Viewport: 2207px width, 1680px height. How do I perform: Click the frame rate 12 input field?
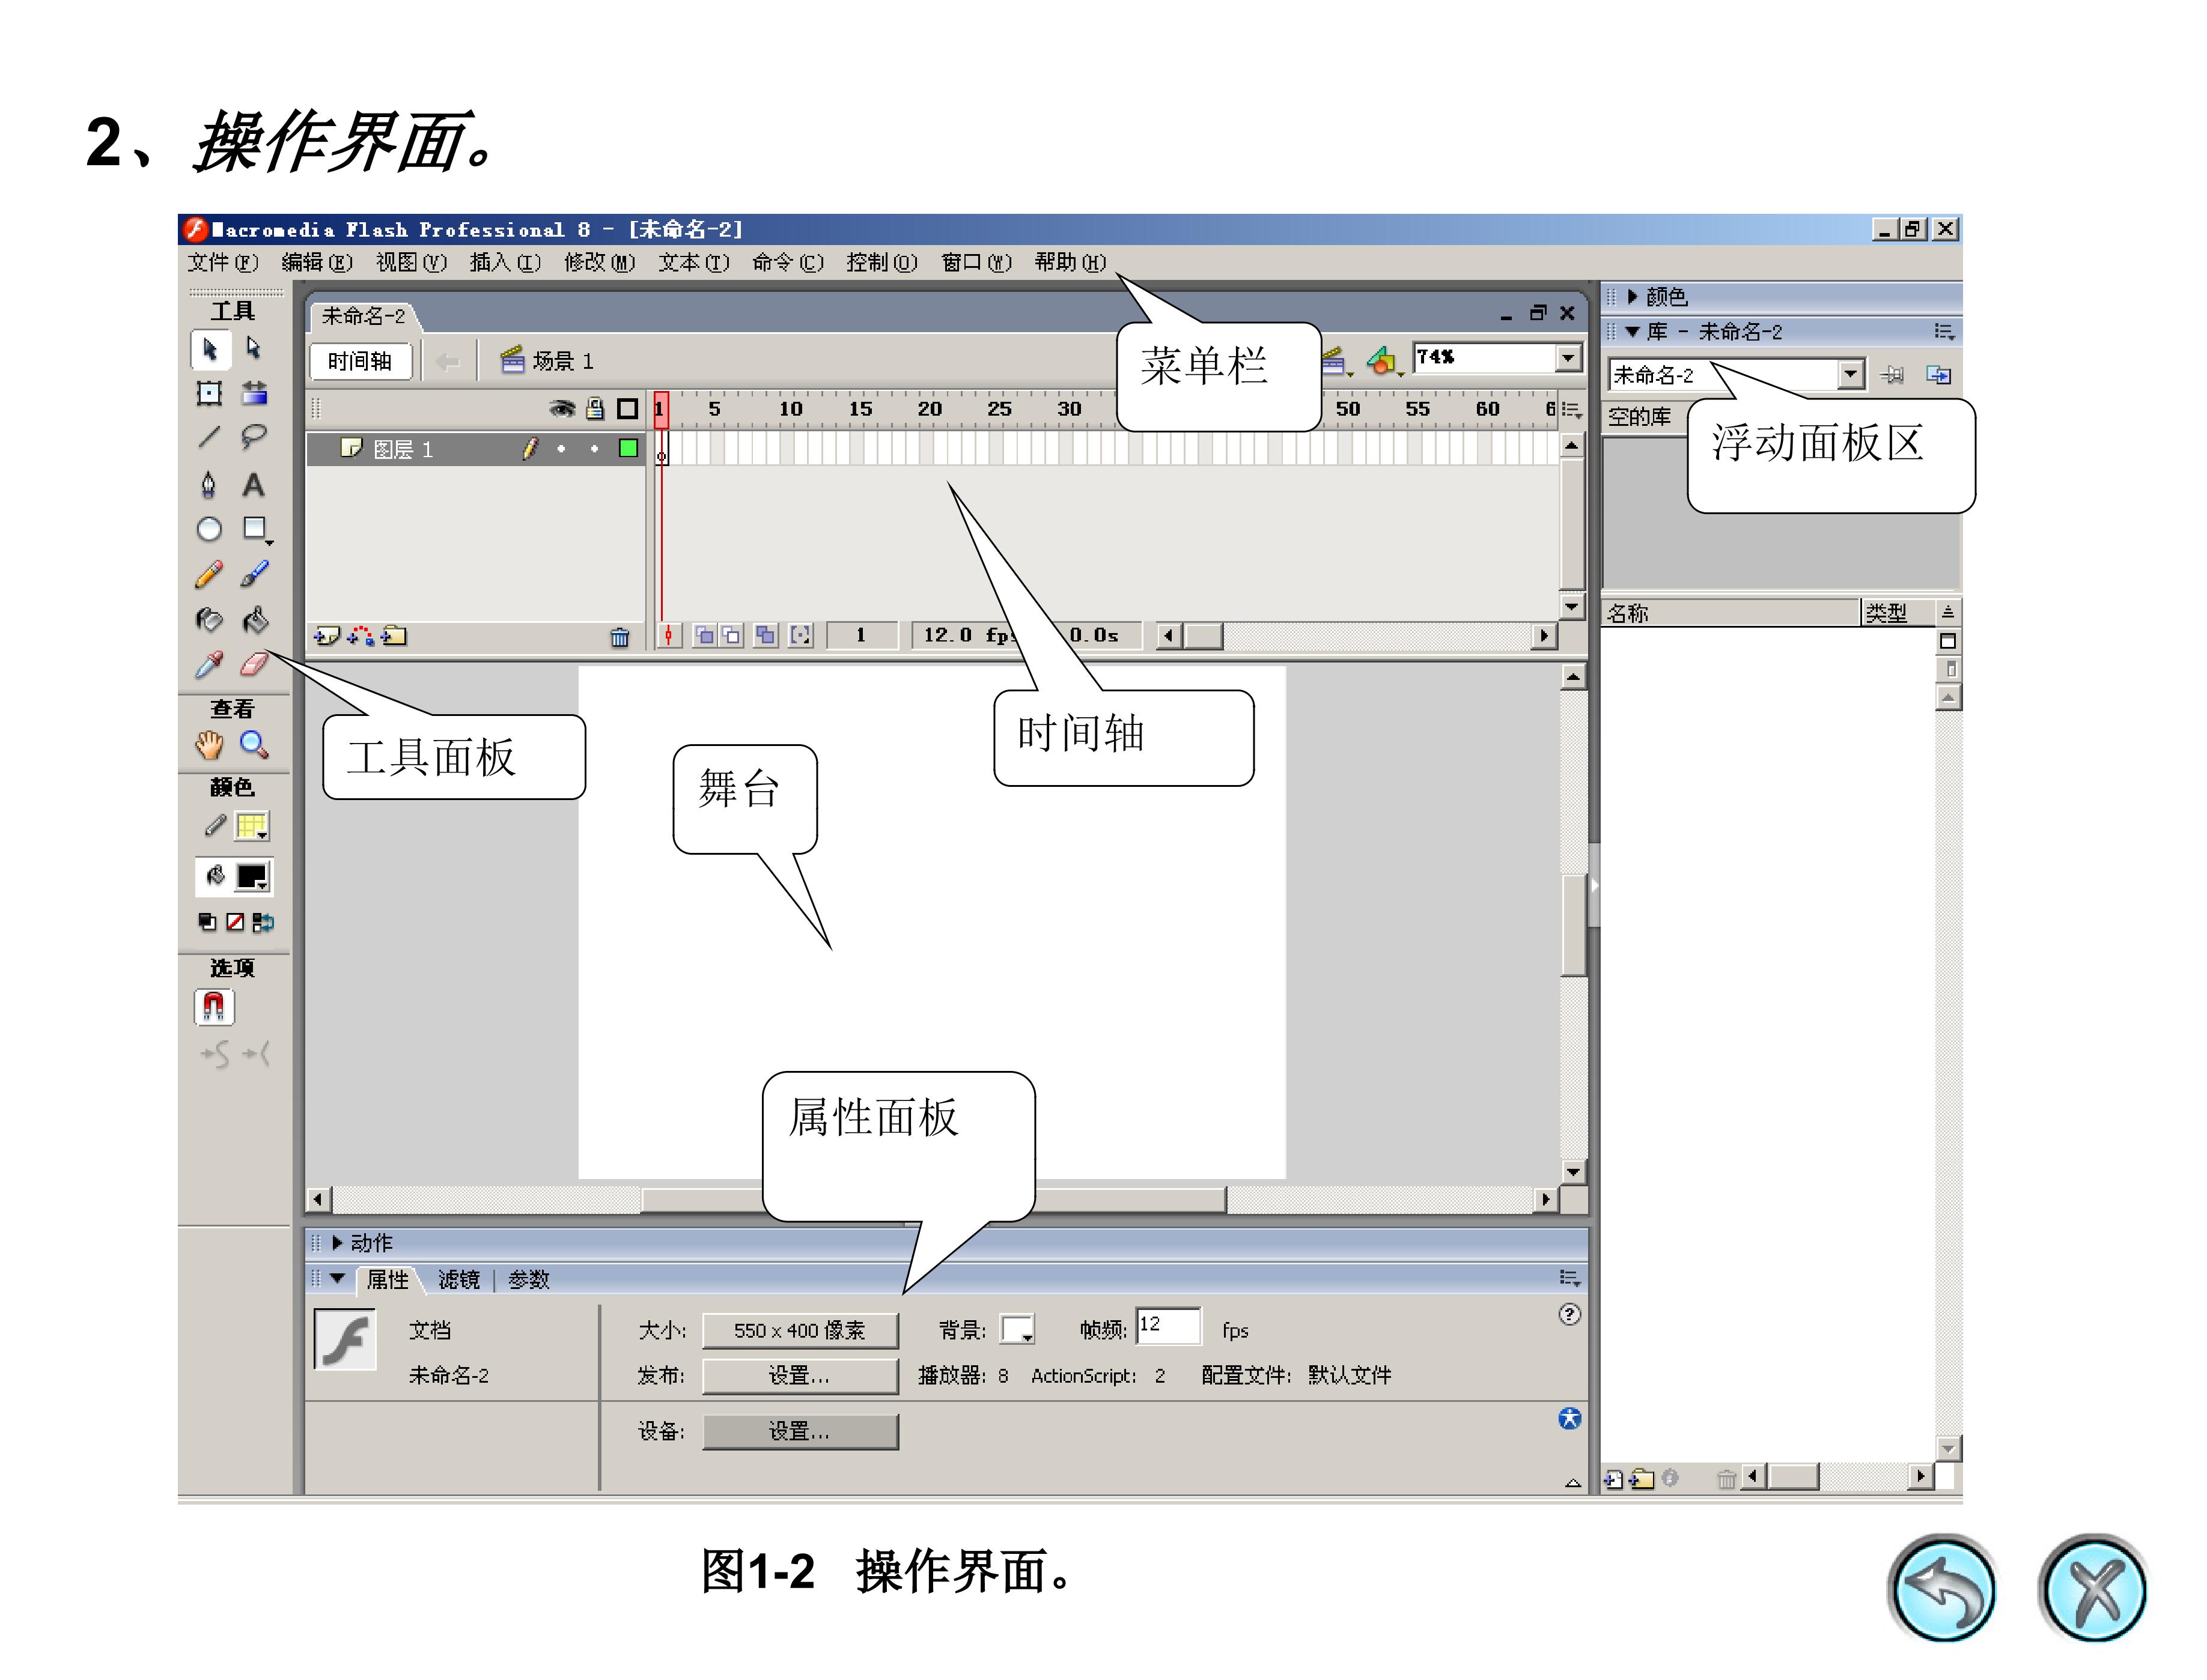tap(1167, 1326)
